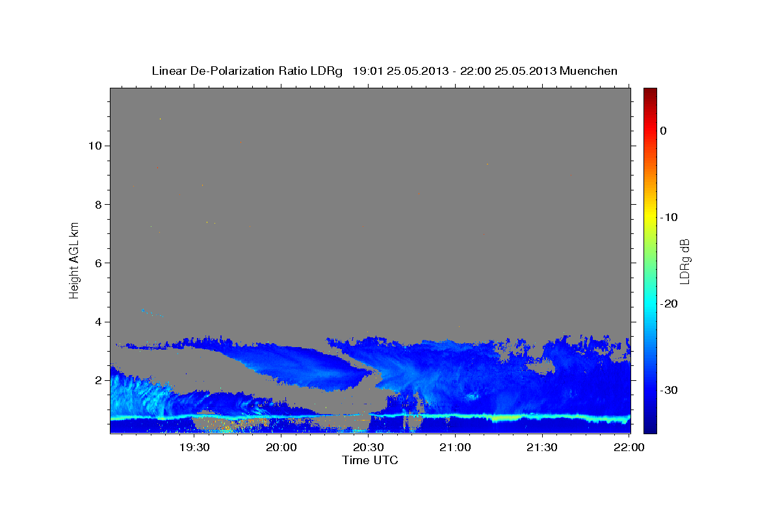The width and height of the screenshot is (780, 520).
Task: Click the 21:30 time tick label
Action: coord(541,448)
